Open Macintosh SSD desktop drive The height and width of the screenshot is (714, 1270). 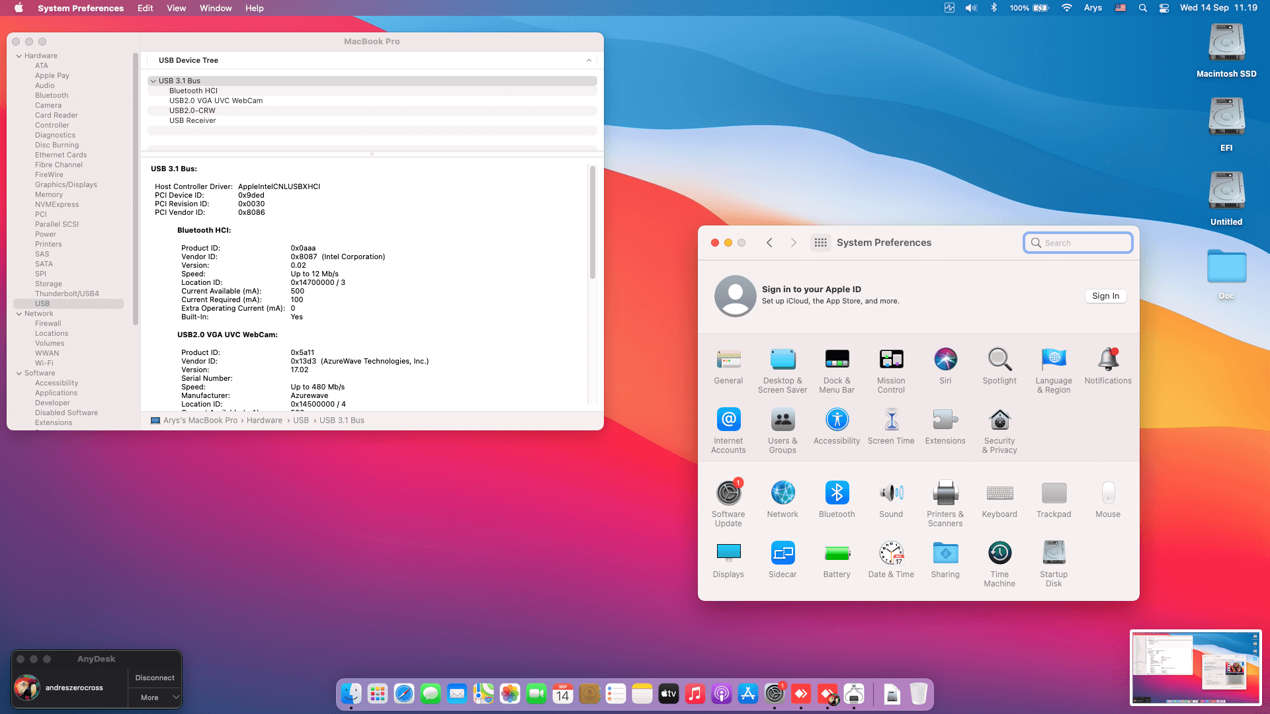coord(1226,51)
